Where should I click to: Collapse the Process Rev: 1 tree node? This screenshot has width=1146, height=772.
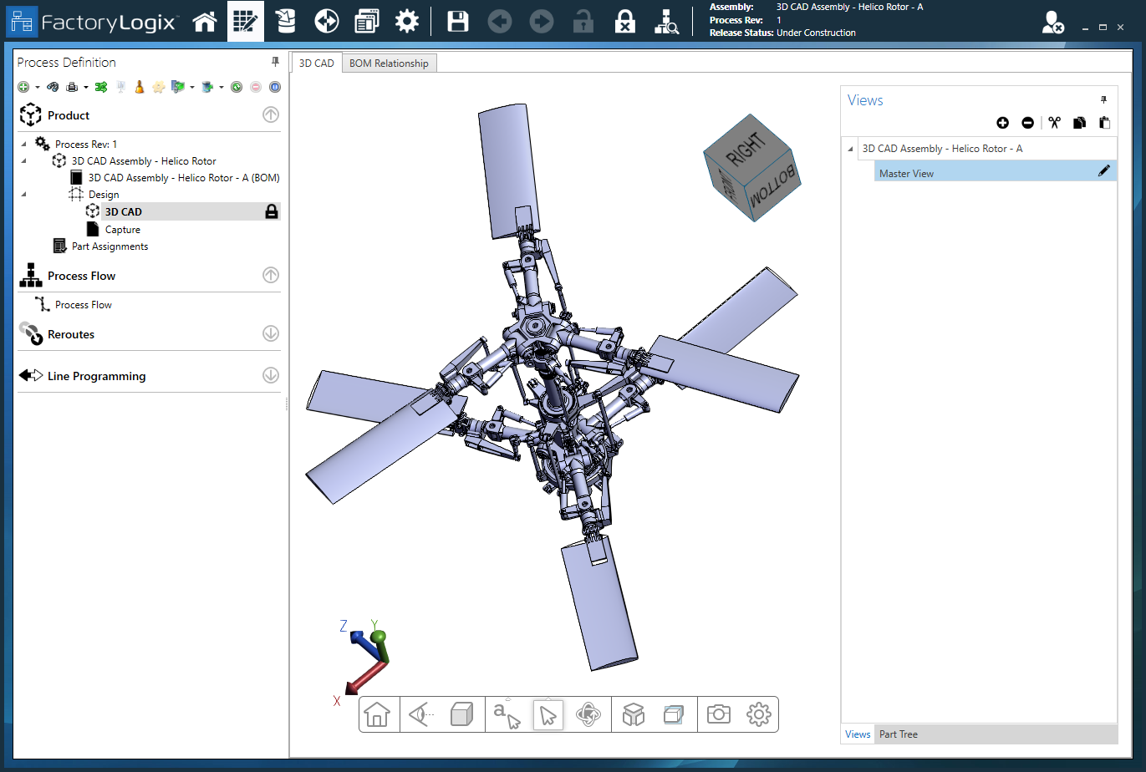(24, 143)
